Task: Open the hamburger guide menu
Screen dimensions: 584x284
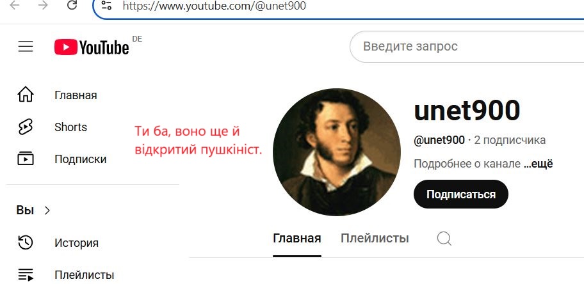Action: pyautogui.click(x=26, y=47)
